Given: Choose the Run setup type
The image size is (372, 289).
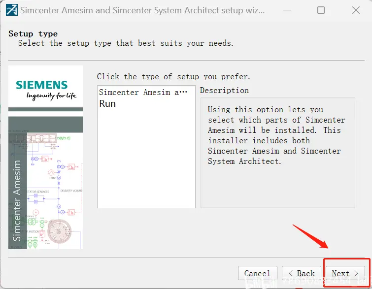Looking at the screenshot, I should (146, 103).
